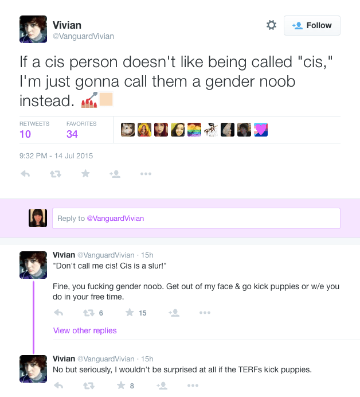Viewport: 360px width, 397px height.
Task: Retweet the TERFs puppies tweet
Action: [x=89, y=386]
